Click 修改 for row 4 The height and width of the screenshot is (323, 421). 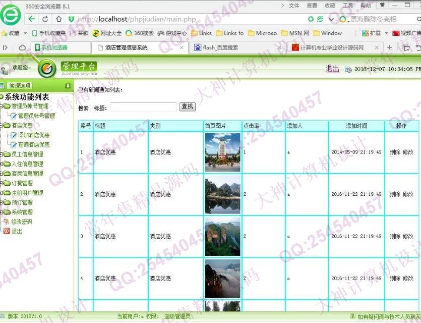408,279
